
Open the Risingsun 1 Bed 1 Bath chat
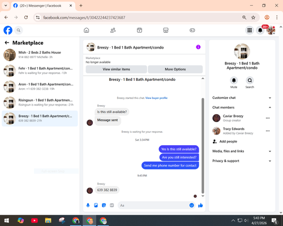point(40,102)
